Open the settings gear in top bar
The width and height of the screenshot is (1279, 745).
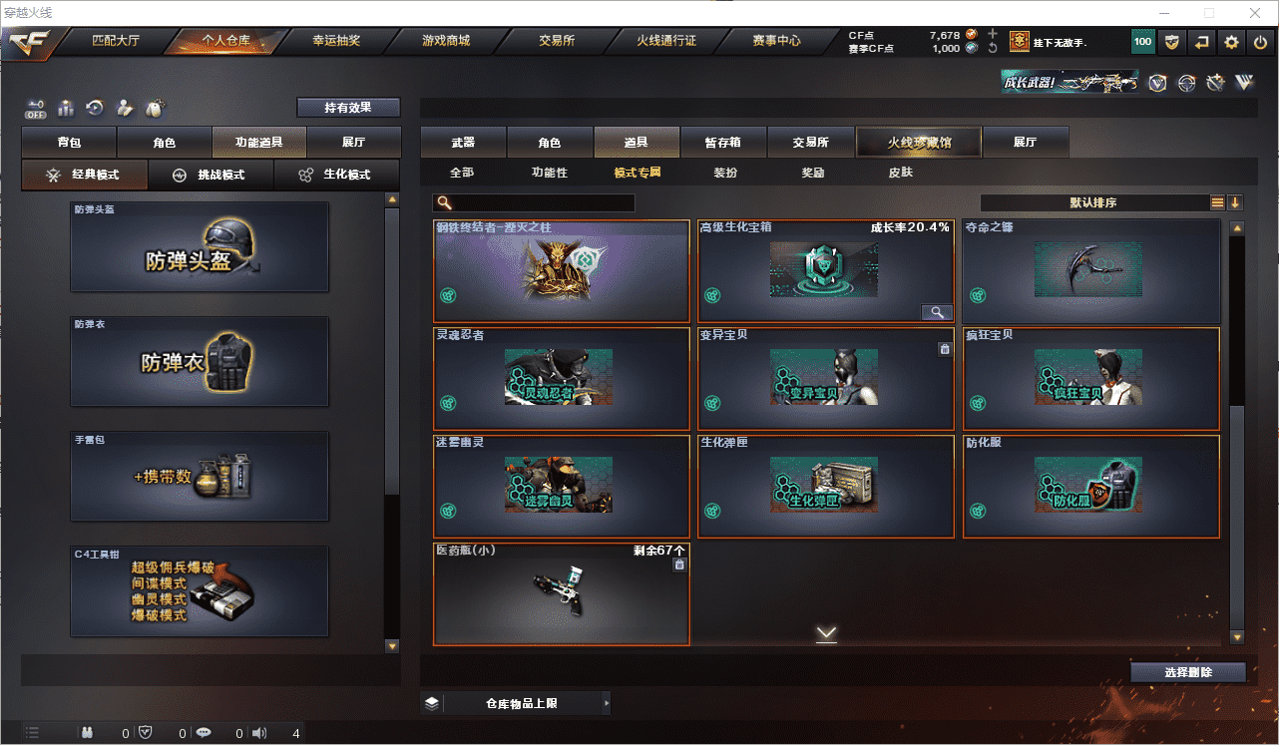coord(1232,42)
